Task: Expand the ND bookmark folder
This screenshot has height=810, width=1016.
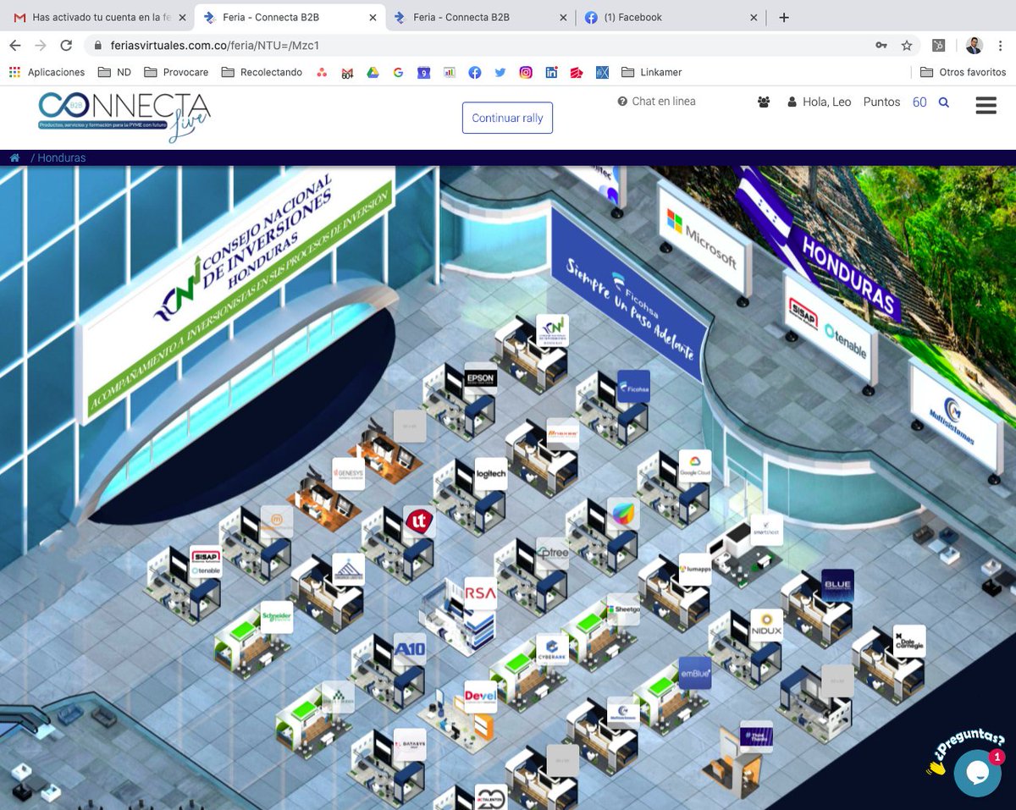Action: 114,72
